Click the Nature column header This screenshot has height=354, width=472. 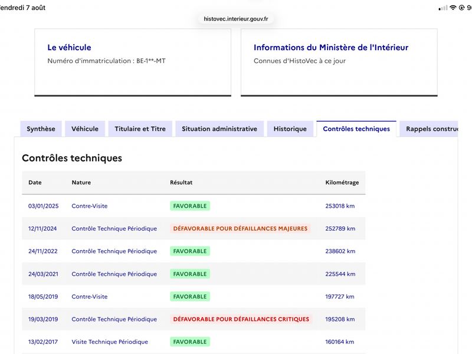tap(81, 182)
